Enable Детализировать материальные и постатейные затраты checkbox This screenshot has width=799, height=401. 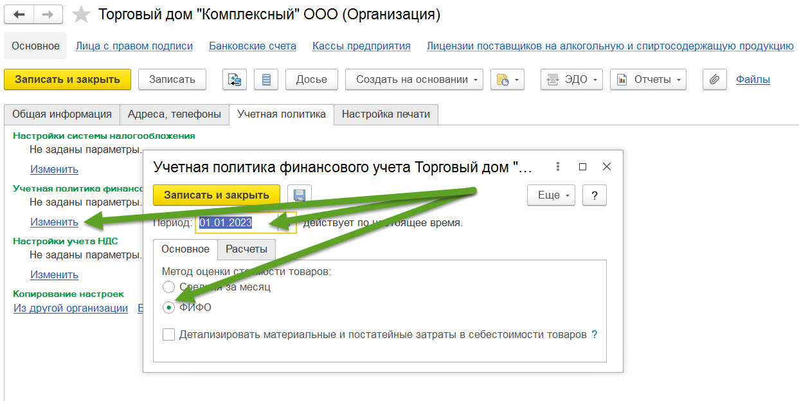pos(168,335)
